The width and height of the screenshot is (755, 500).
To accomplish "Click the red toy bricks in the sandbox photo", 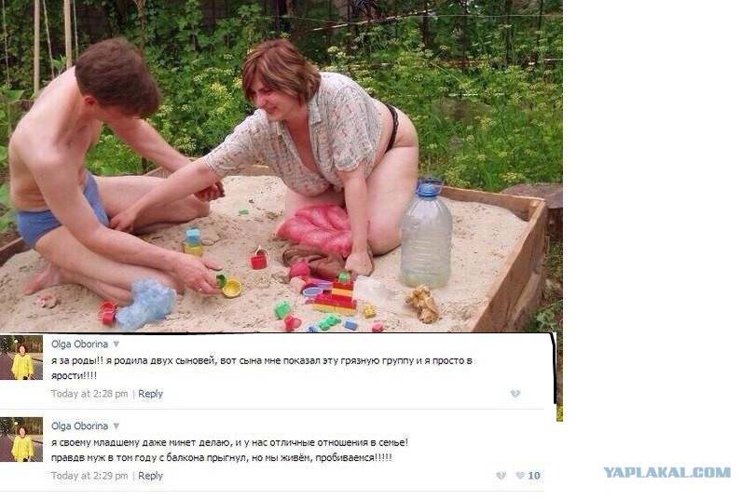I will click(337, 296).
